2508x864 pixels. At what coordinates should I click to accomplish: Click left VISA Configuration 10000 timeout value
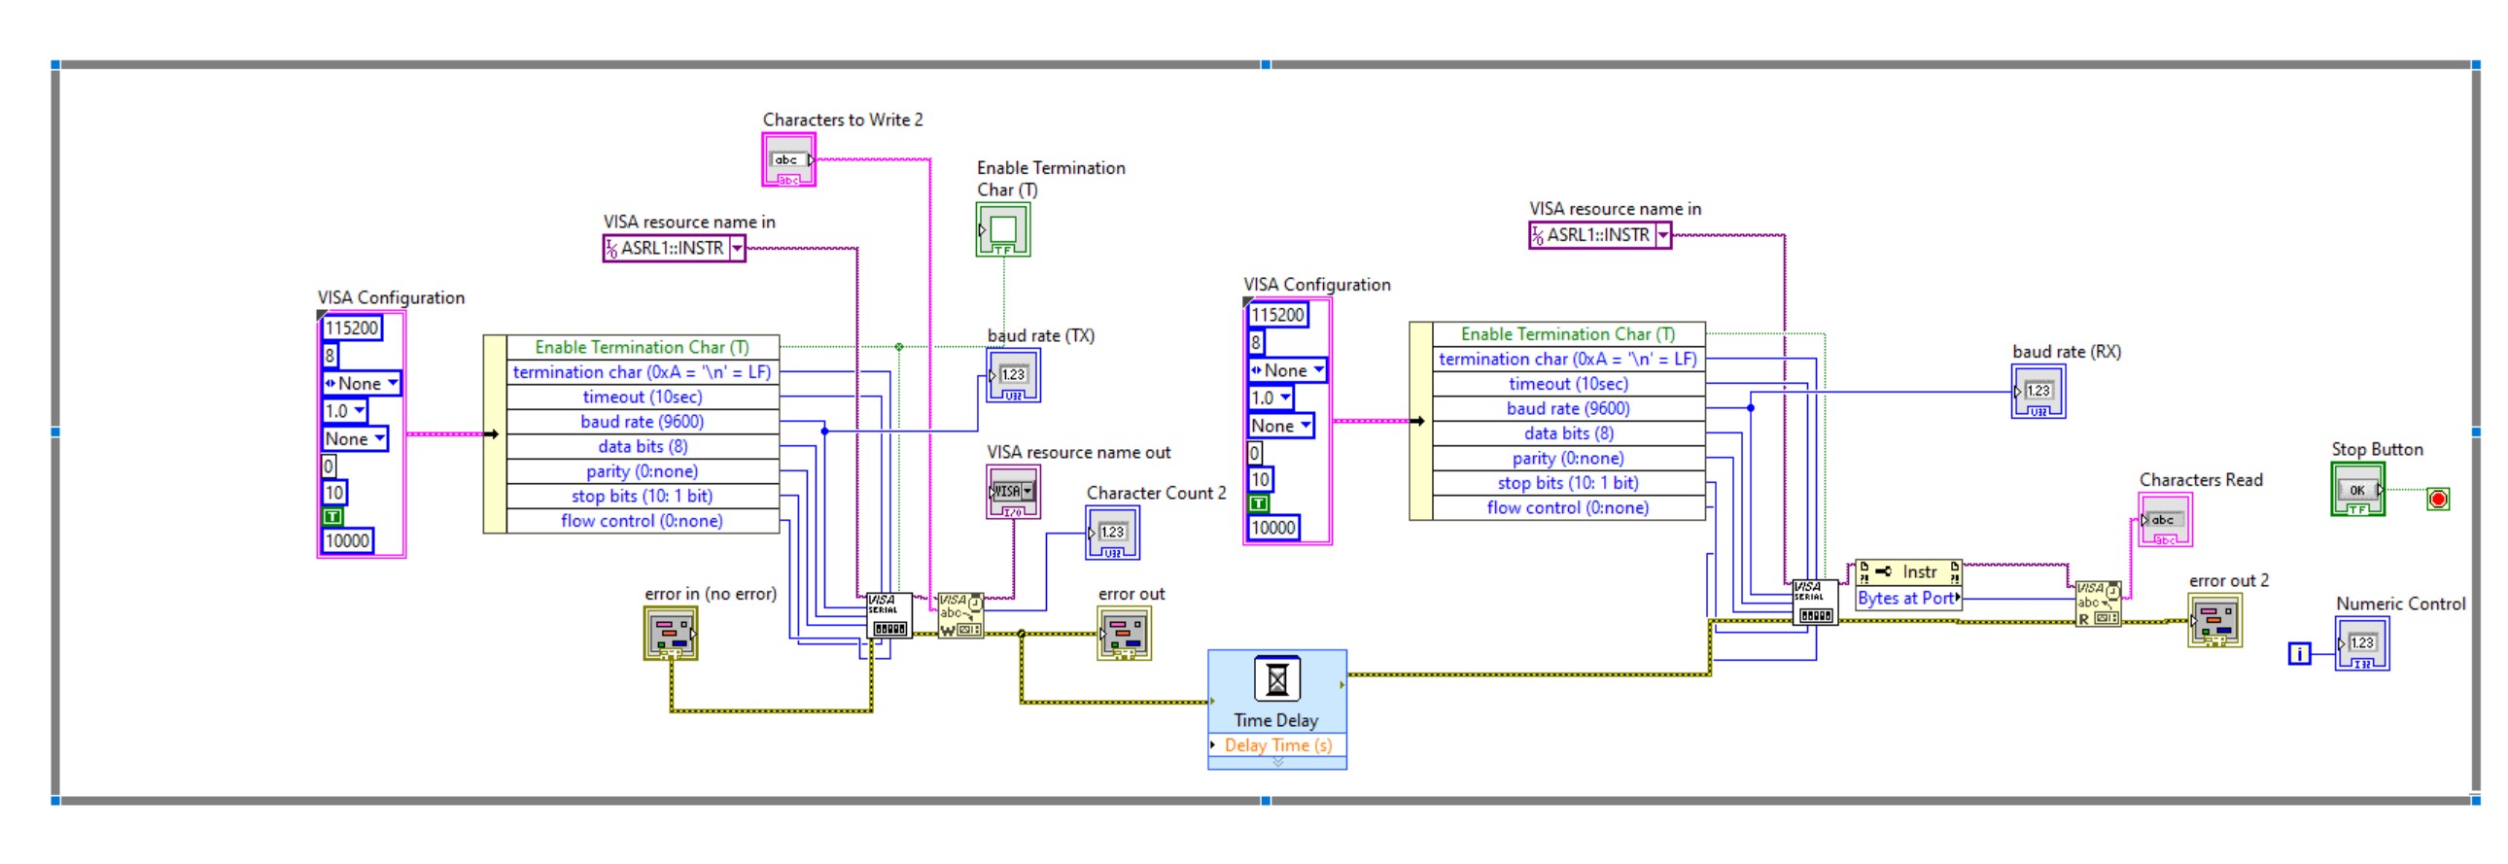(x=348, y=541)
